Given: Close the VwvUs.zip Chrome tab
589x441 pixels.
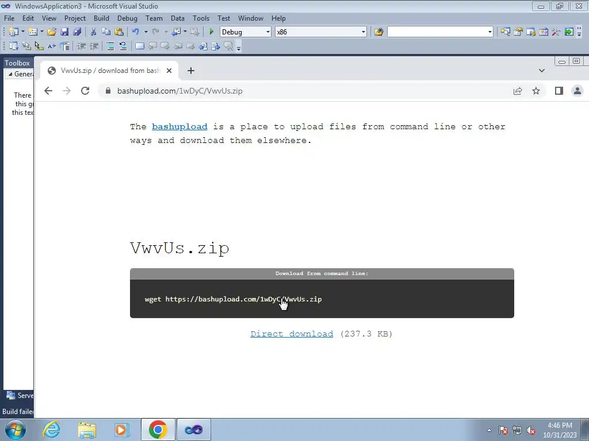Looking at the screenshot, I should (169, 71).
